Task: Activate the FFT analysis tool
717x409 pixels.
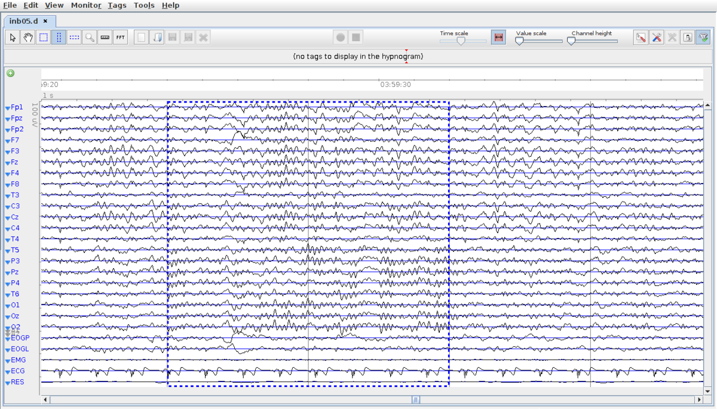Action: (x=120, y=37)
